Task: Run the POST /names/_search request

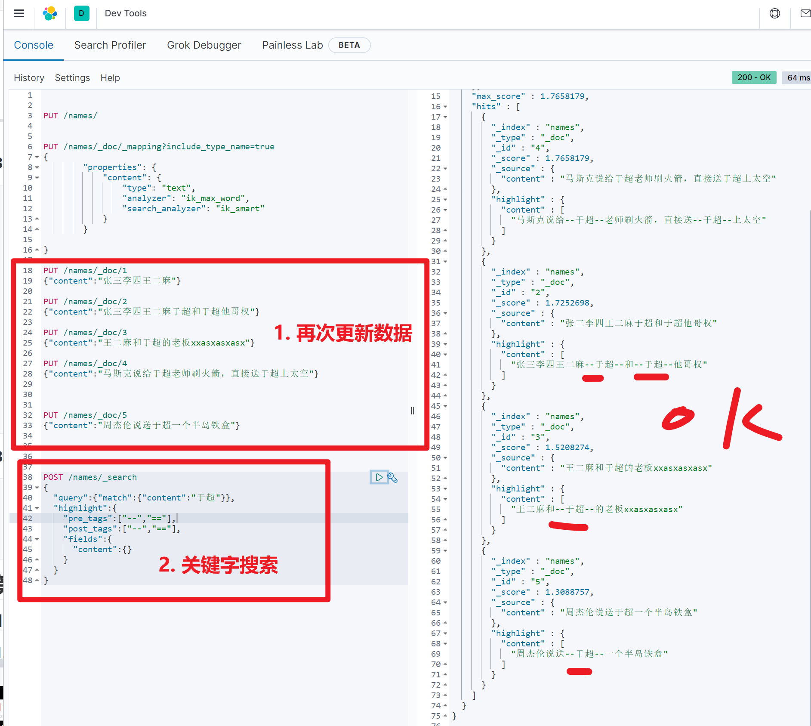Action: [379, 477]
